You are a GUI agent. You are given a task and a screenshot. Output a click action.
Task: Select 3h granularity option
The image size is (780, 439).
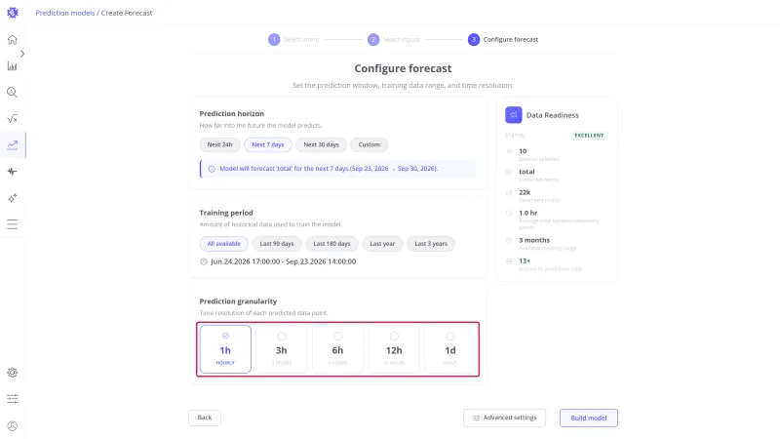pos(282,349)
